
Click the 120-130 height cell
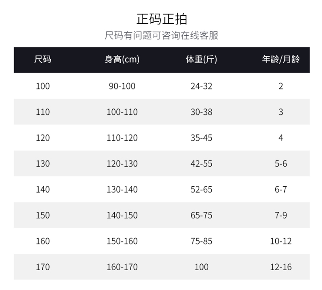click(x=122, y=163)
